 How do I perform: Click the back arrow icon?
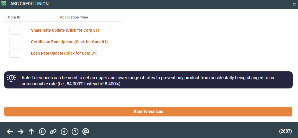(10, 132)
